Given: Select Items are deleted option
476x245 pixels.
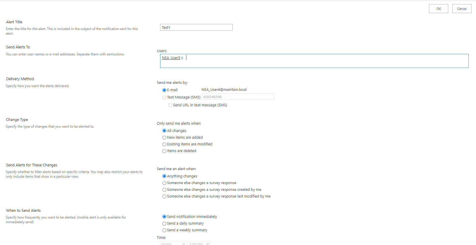Looking at the screenshot, I should [164, 151].
